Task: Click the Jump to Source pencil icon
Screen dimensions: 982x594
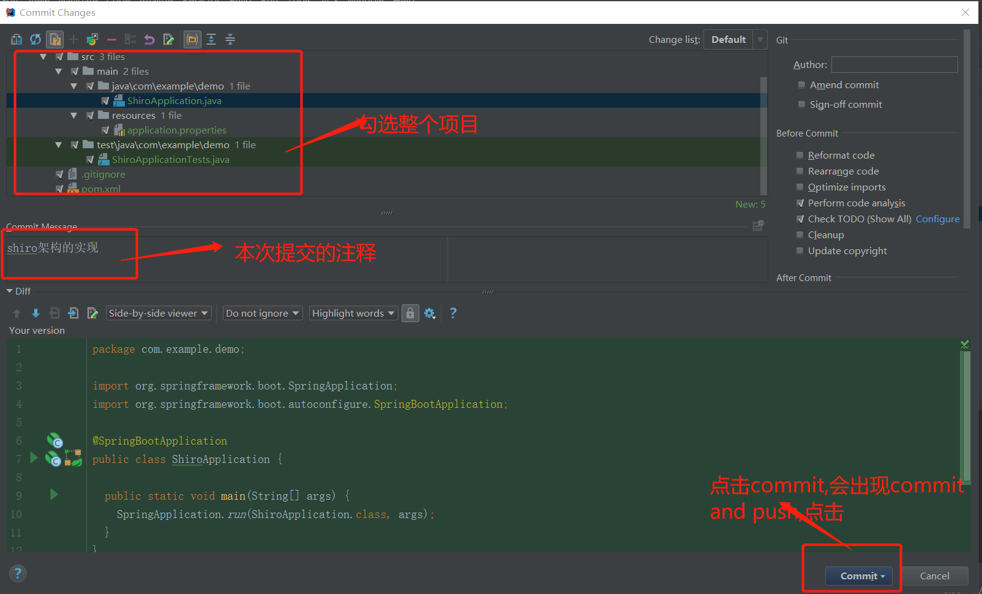Action: (168, 40)
